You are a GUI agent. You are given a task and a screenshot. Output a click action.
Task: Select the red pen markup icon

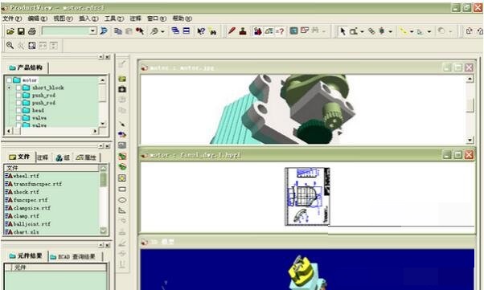click(232, 31)
